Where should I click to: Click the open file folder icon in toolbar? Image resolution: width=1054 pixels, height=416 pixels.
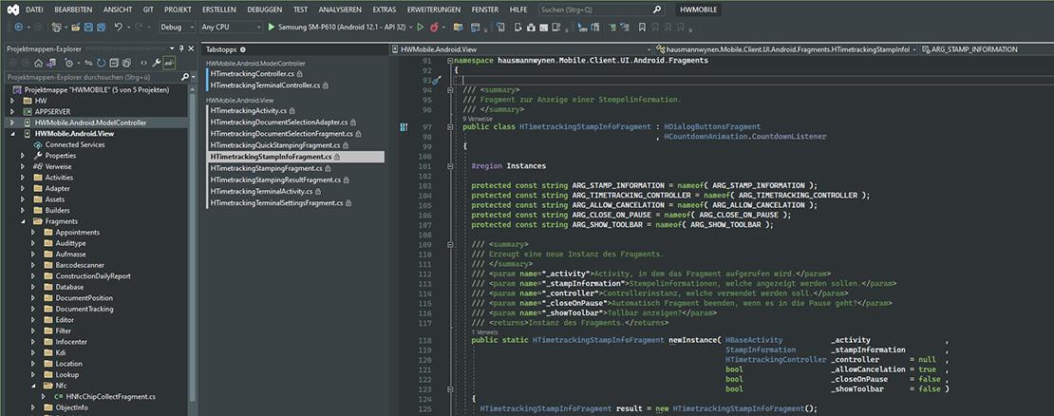[x=75, y=27]
